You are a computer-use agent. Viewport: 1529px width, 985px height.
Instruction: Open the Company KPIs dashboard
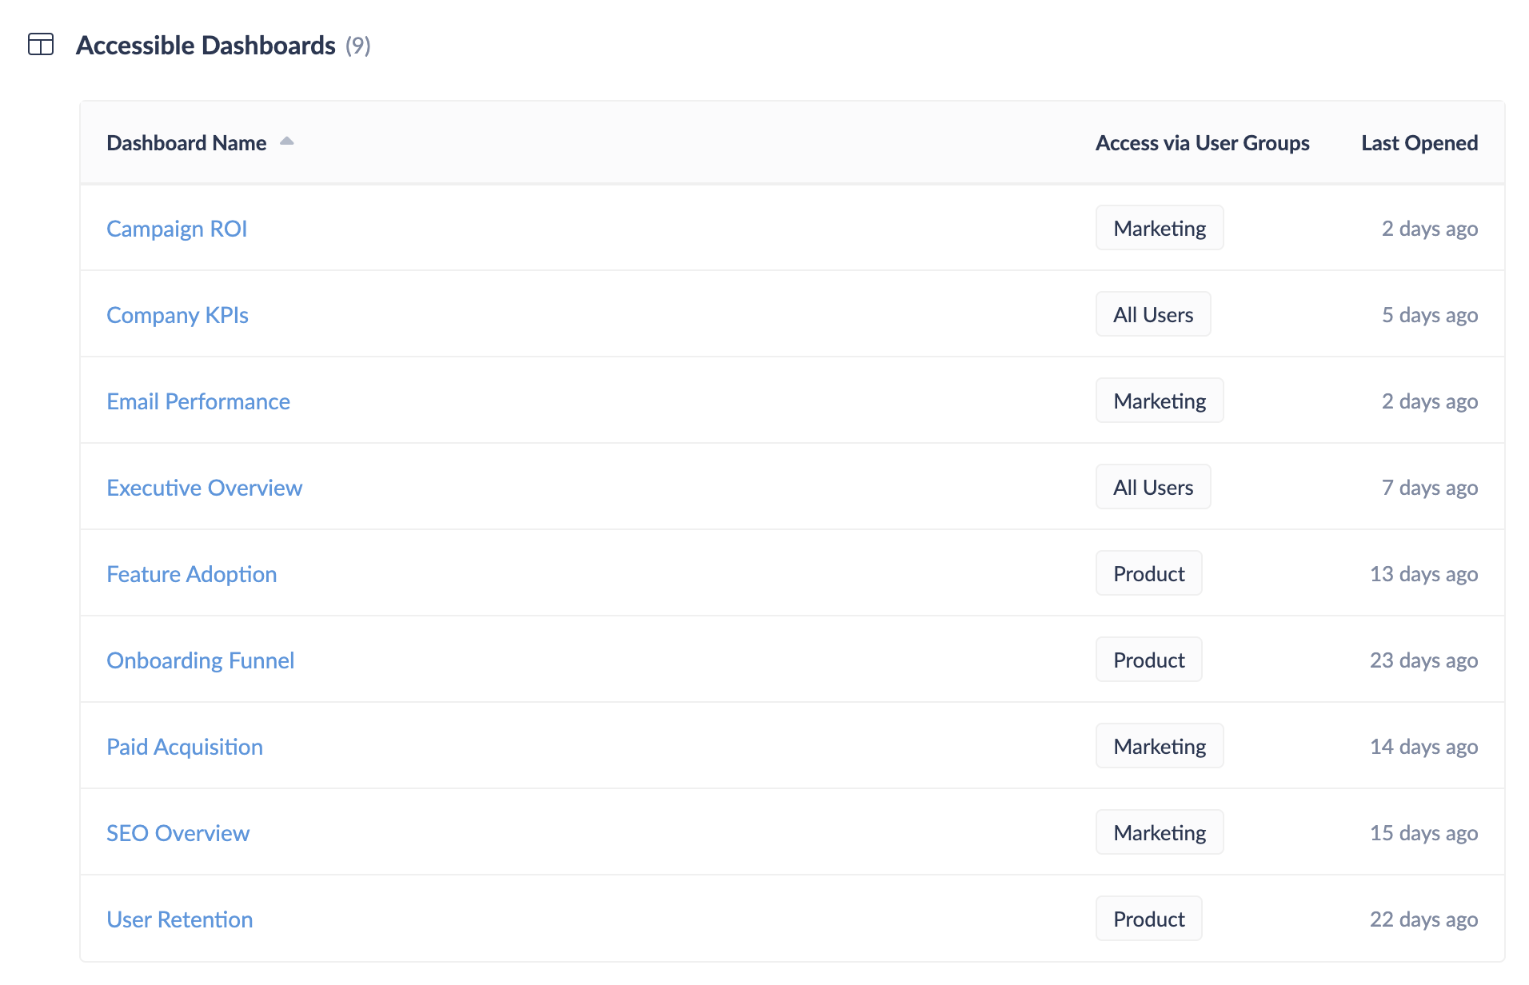[177, 314]
